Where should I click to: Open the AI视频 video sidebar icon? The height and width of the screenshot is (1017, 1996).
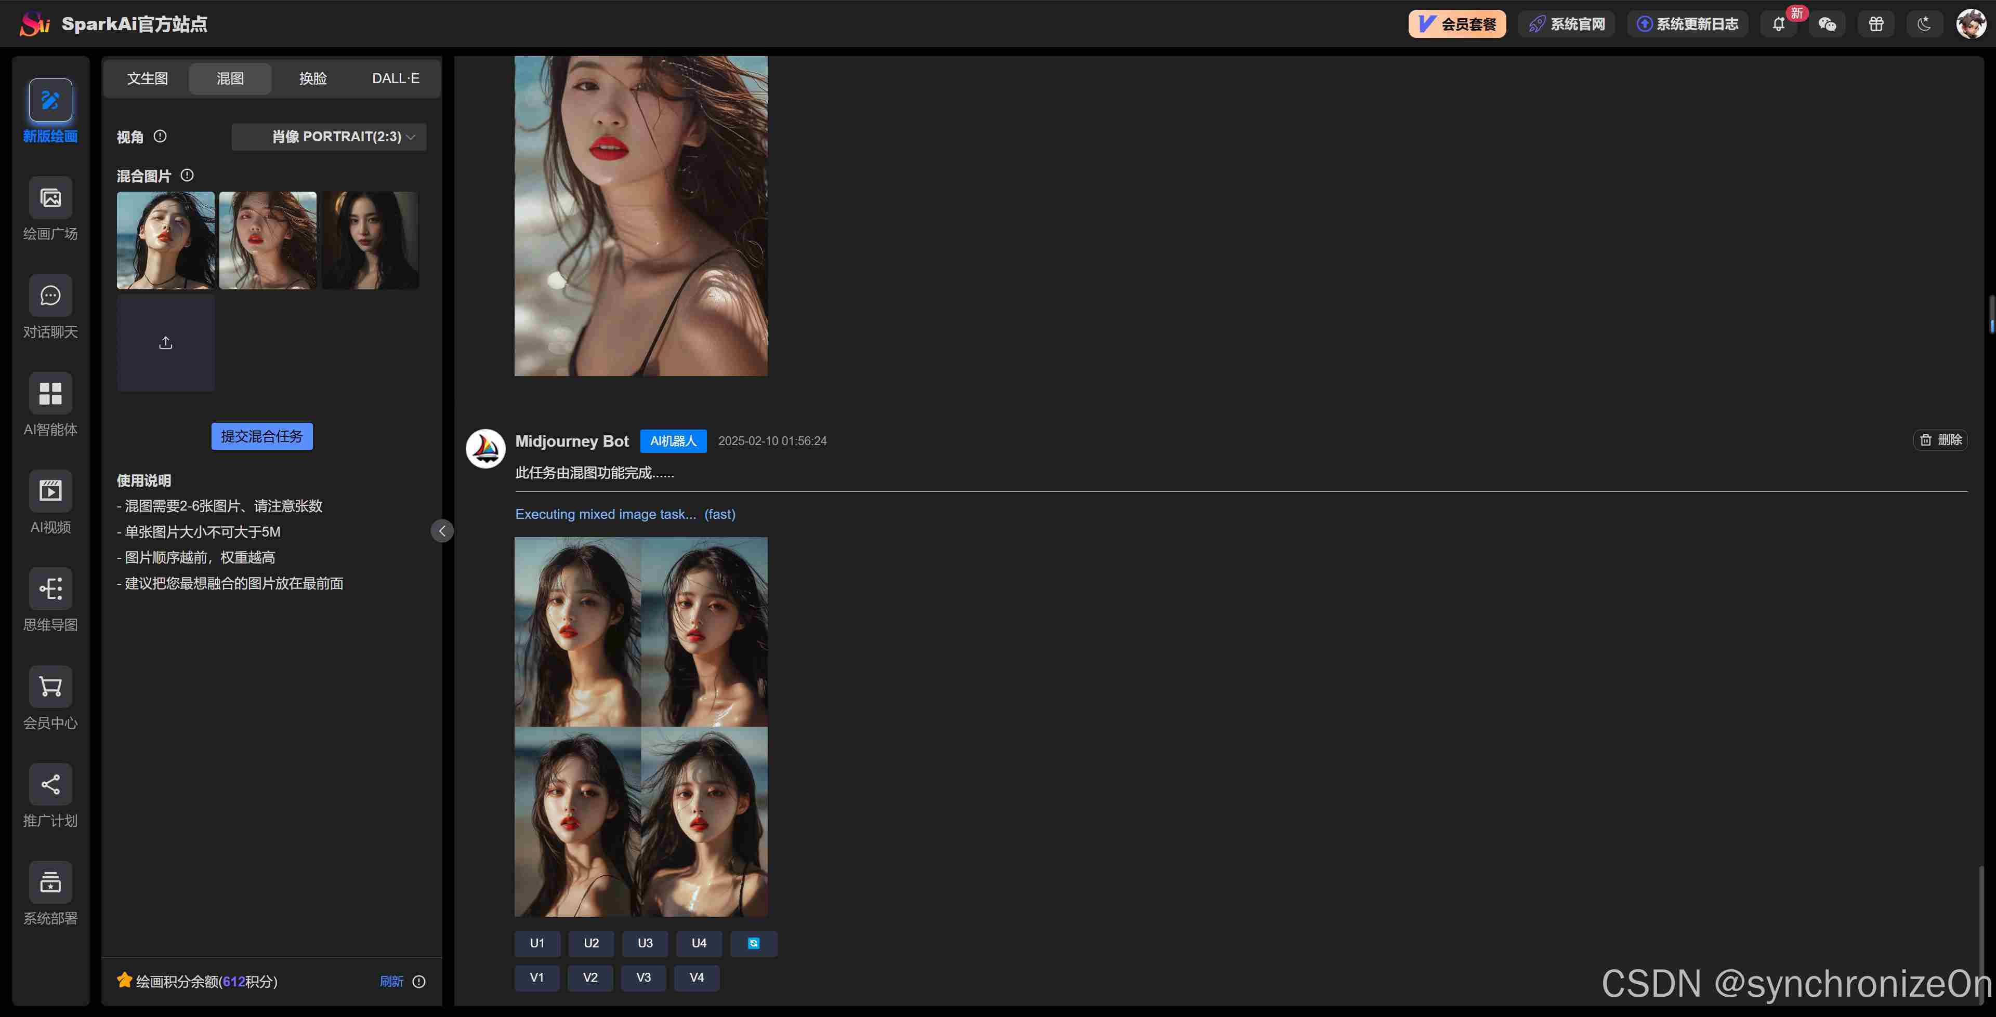click(50, 491)
